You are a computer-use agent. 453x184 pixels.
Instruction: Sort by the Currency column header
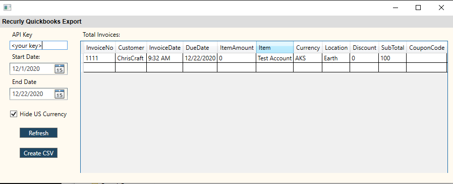pos(308,48)
